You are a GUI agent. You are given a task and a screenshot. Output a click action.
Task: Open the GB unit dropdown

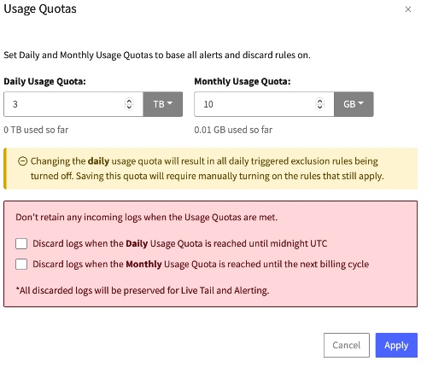tap(354, 104)
